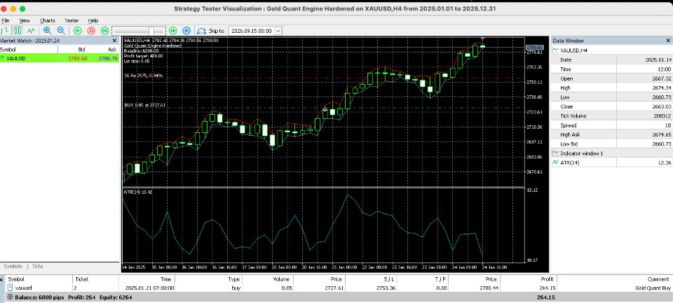Zoom in the chart with magnifier plus
The image size is (673, 303).
(47, 30)
